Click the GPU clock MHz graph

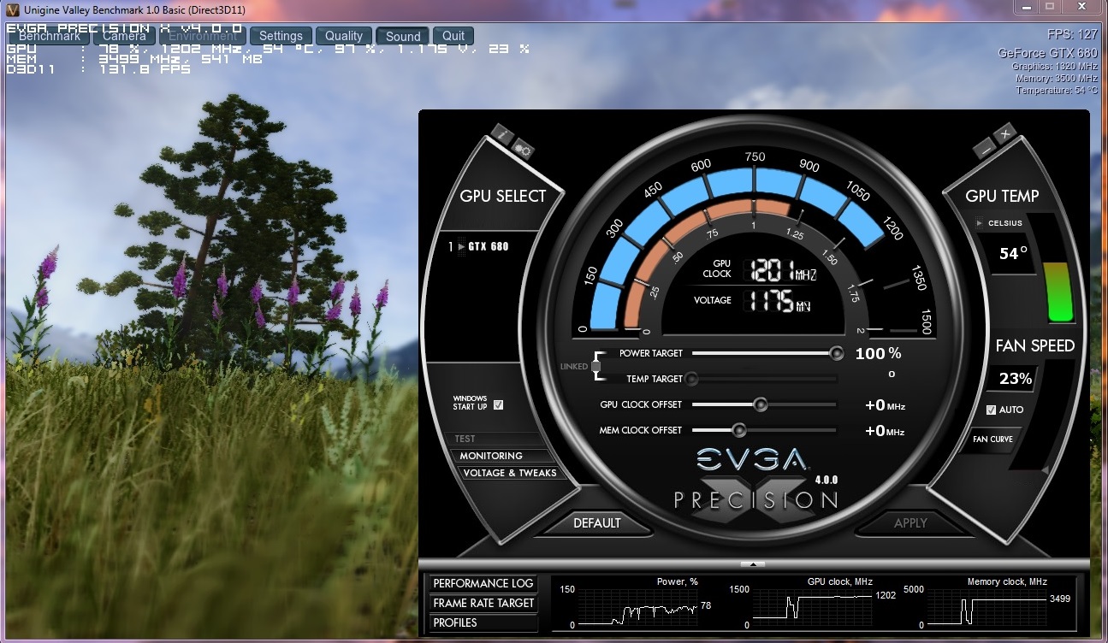pos(812,609)
